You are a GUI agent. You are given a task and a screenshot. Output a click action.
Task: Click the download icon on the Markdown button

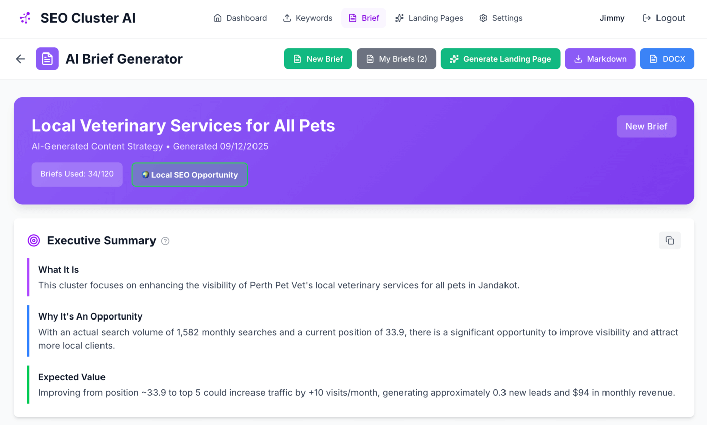tap(577, 59)
